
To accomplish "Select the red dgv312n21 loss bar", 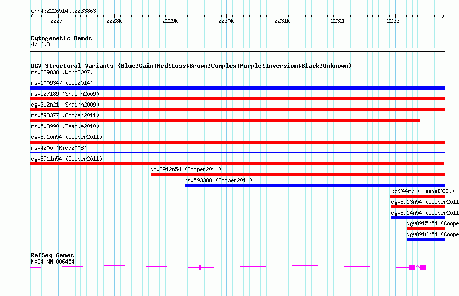I will [x=237, y=110].
